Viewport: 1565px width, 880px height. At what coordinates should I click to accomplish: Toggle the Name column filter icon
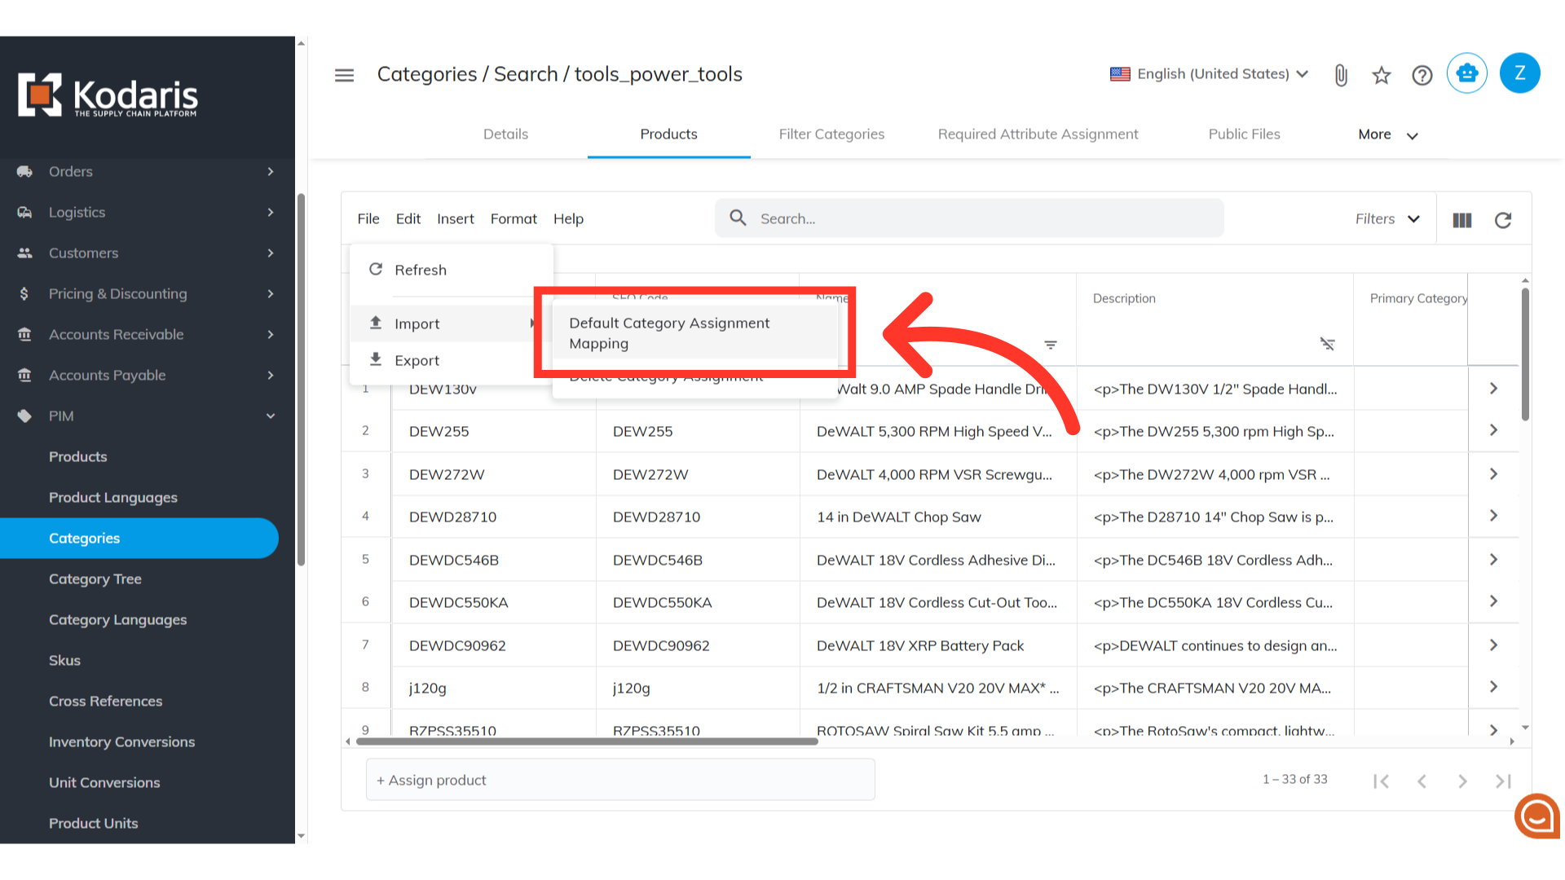[x=1051, y=345]
